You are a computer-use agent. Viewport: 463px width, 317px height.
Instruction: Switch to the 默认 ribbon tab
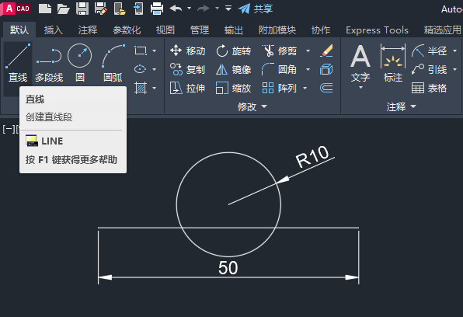pos(19,30)
